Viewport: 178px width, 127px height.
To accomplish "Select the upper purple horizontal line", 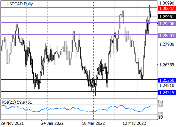I will pyautogui.click(x=79, y=23).
